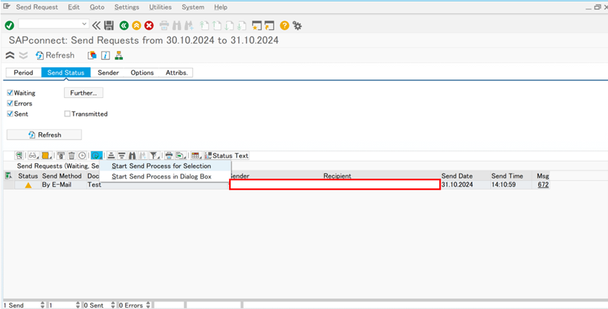Click the green Enter checkmark icon
608x309 pixels.
coord(10,25)
